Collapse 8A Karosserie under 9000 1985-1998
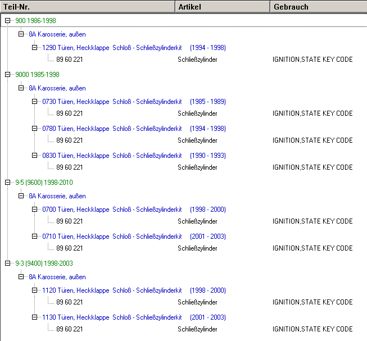 click(21, 88)
